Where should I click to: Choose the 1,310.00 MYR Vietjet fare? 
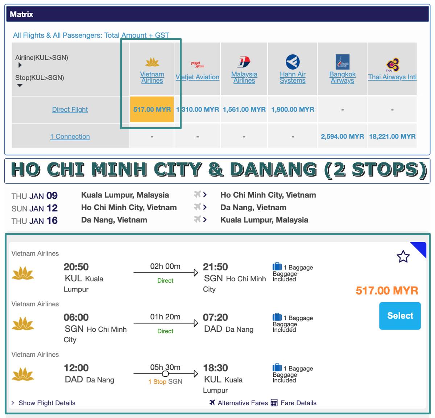click(x=198, y=109)
